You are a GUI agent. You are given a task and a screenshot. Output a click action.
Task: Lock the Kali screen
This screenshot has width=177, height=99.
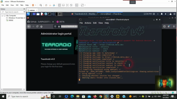(x=170, y=14)
